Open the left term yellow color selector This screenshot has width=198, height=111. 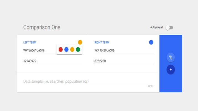[80, 42]
